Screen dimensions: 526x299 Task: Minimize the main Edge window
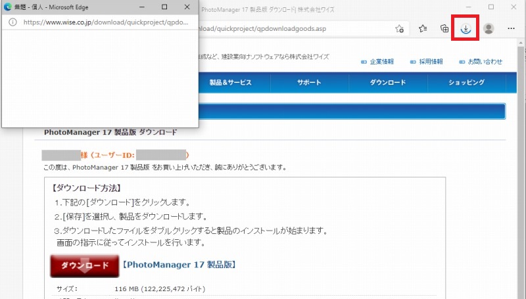469,7
